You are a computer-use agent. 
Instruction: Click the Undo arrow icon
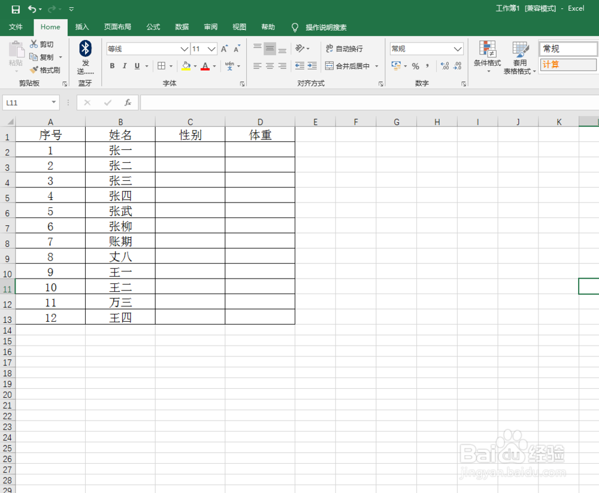32,9
